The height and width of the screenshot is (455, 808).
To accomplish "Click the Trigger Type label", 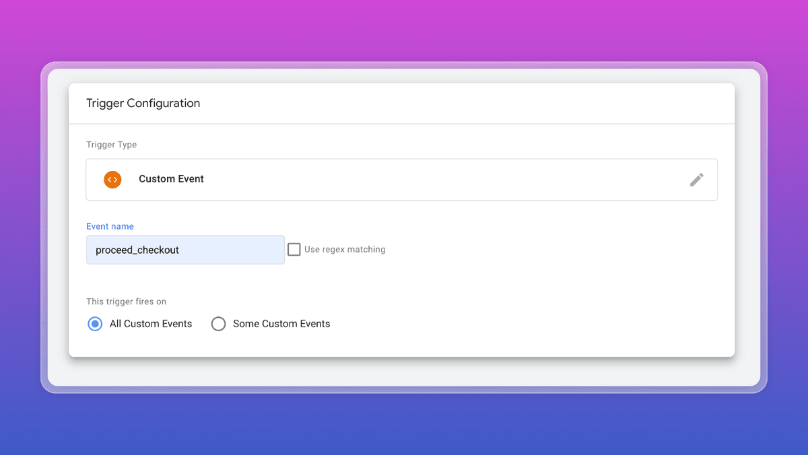I will pos(112,145).
